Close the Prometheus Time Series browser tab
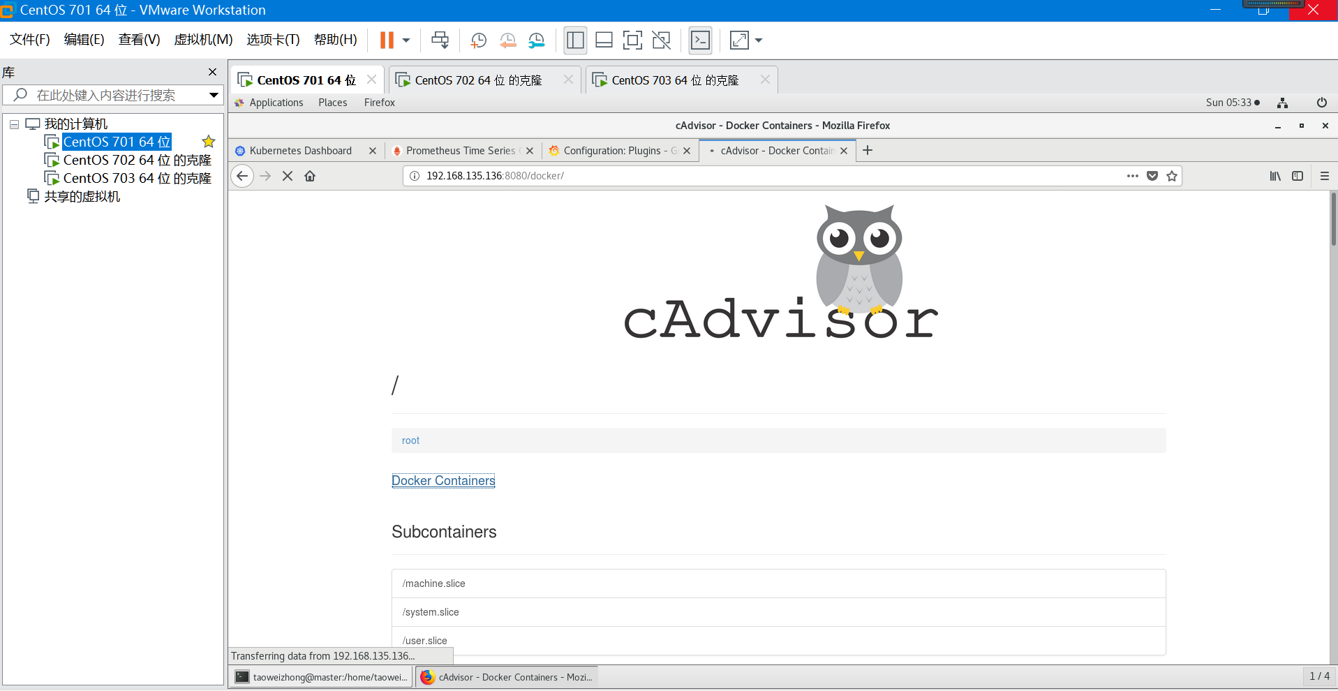This screenshot has width=1338, height=691. 530,151
